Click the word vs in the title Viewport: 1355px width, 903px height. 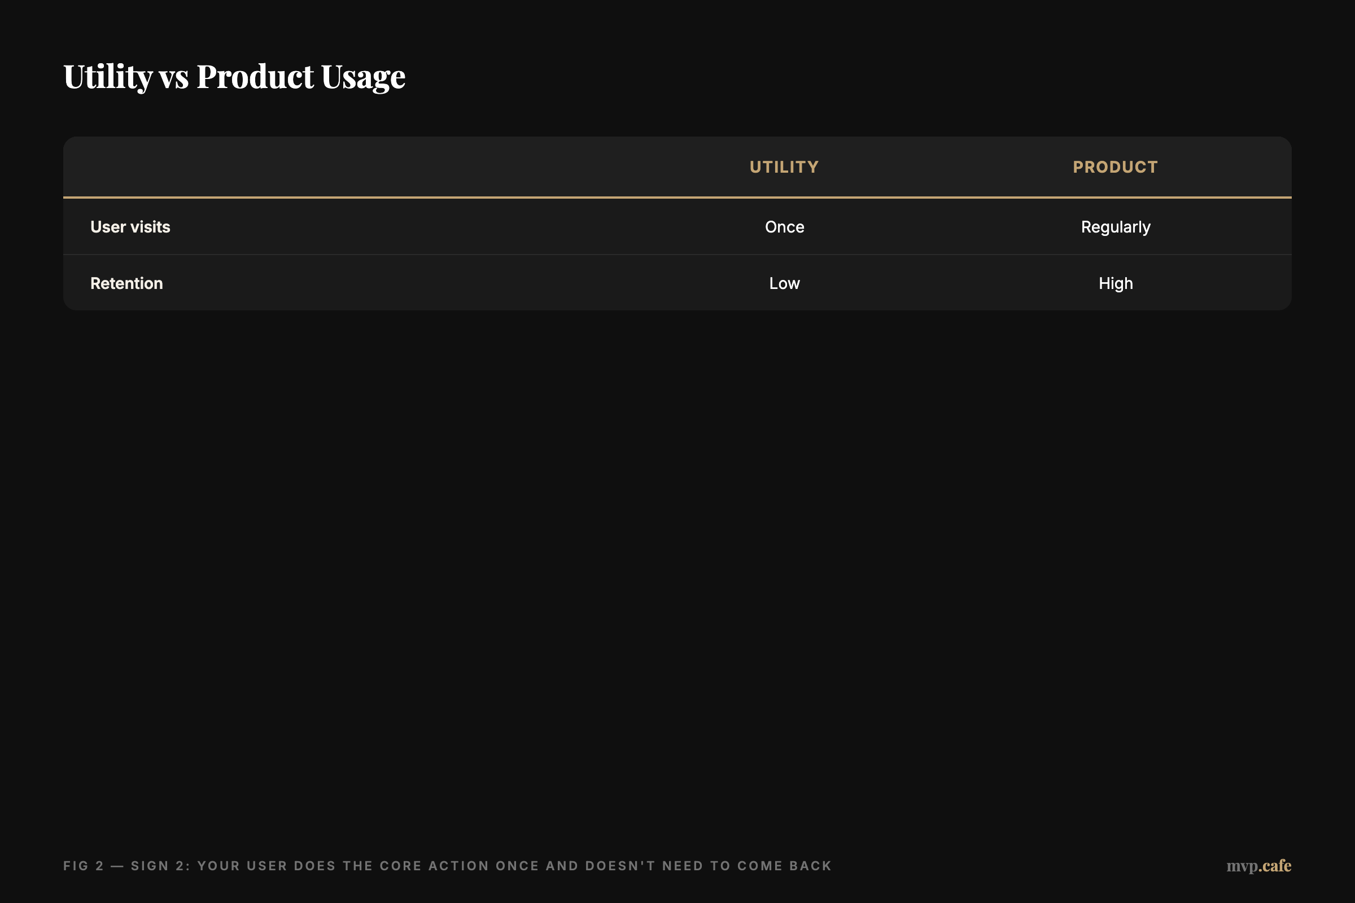click(173, 77)
